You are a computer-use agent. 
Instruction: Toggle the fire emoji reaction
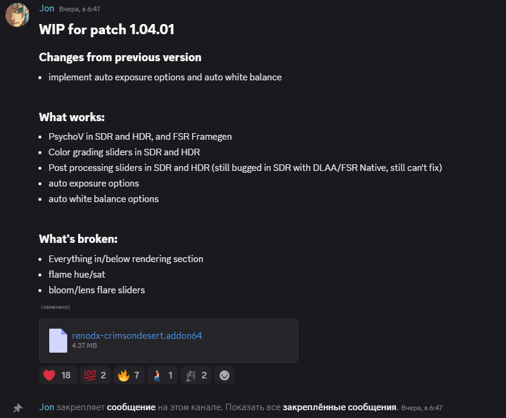(x=129, y=375)
